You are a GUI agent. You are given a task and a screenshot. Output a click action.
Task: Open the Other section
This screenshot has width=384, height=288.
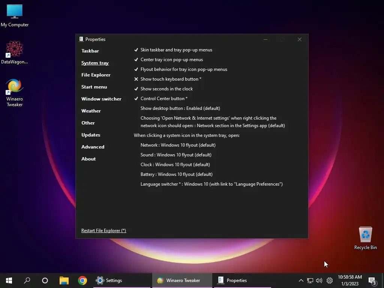pos(88,123)
